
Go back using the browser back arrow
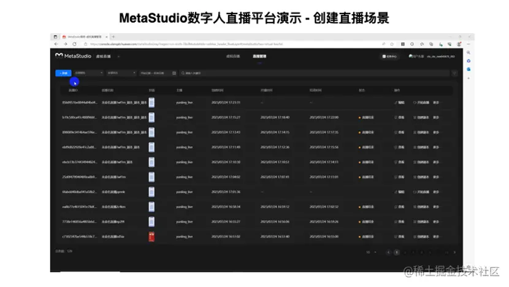coord(56,44)
